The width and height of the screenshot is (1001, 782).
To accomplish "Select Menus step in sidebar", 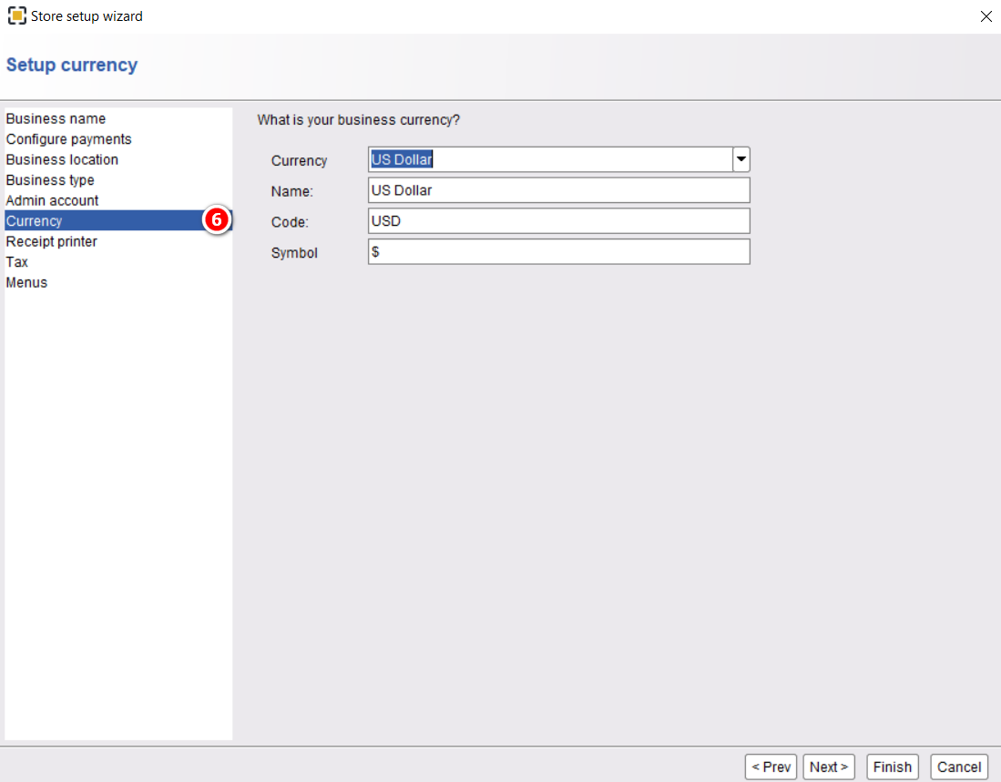I will [118, 282].
